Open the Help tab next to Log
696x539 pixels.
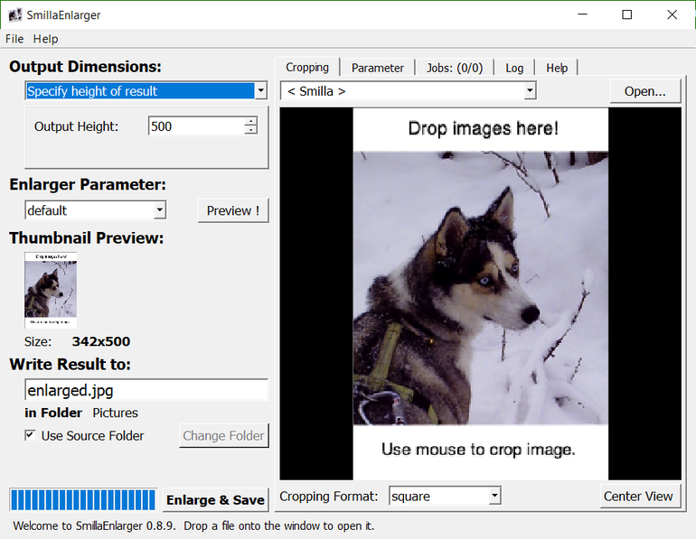(x=557, y=68)
